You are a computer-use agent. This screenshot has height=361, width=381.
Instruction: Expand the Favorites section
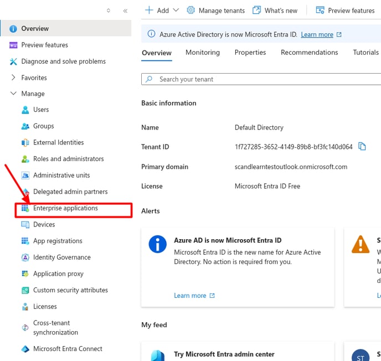pyautogui.click(x=13, y=78)
